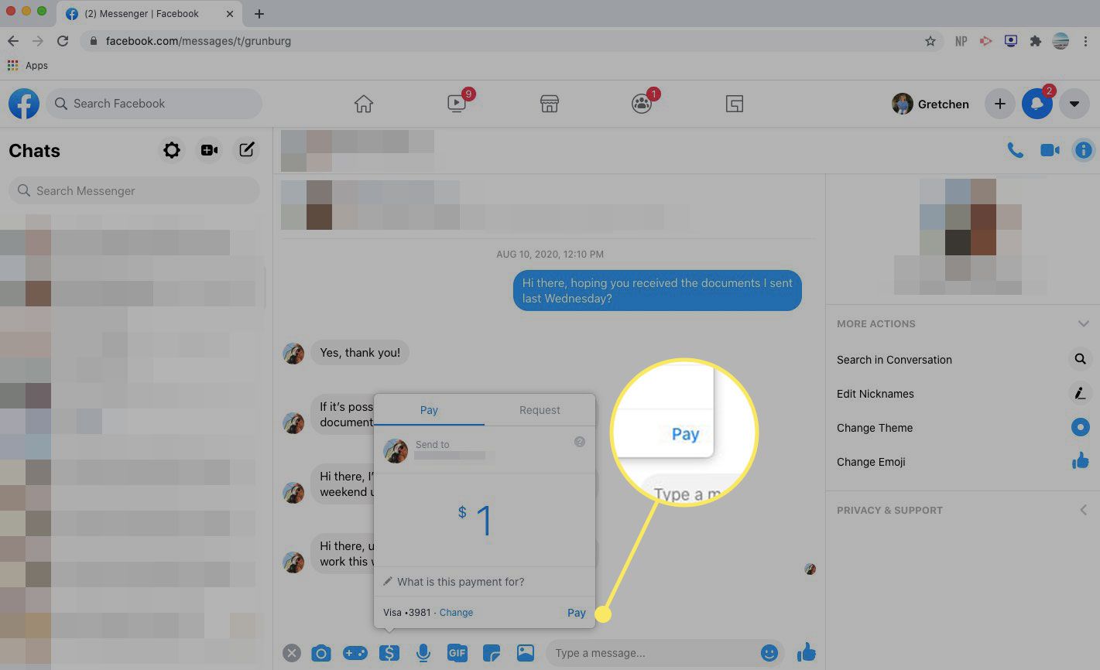
Task: Click the Pay button to send payment
Action: tap(576, 612)
